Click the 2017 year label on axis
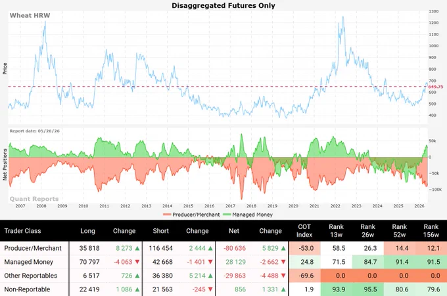Image resolution: width=447 pixels, height=296 pixels. pos(230,206)
